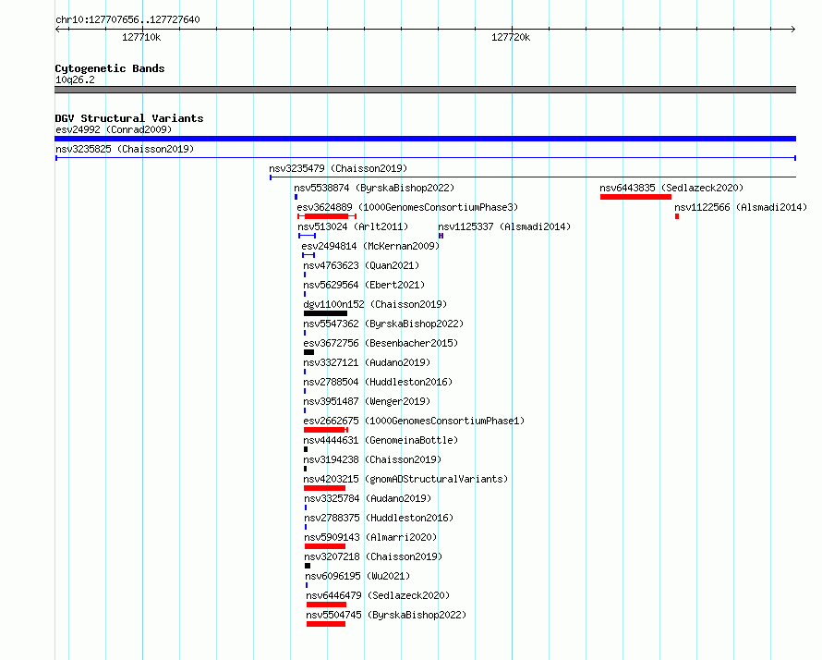
Task: Click nsv6446479 (Sedlazeck2020) label
Action: (x=378, y=595)
